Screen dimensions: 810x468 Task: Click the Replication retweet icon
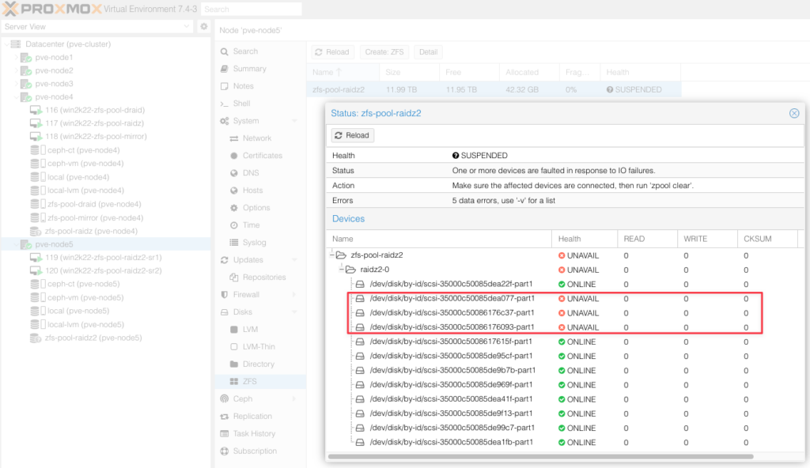pos(224,417)
